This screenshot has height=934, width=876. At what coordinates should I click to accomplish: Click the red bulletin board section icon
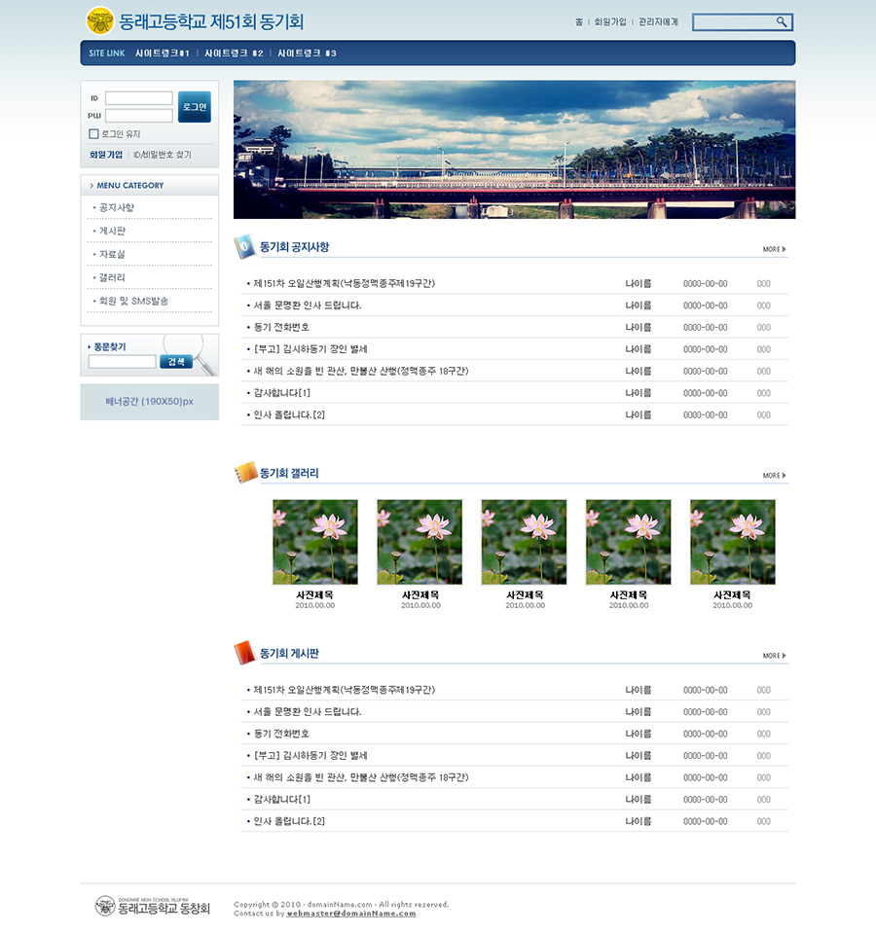coord(244,653)
